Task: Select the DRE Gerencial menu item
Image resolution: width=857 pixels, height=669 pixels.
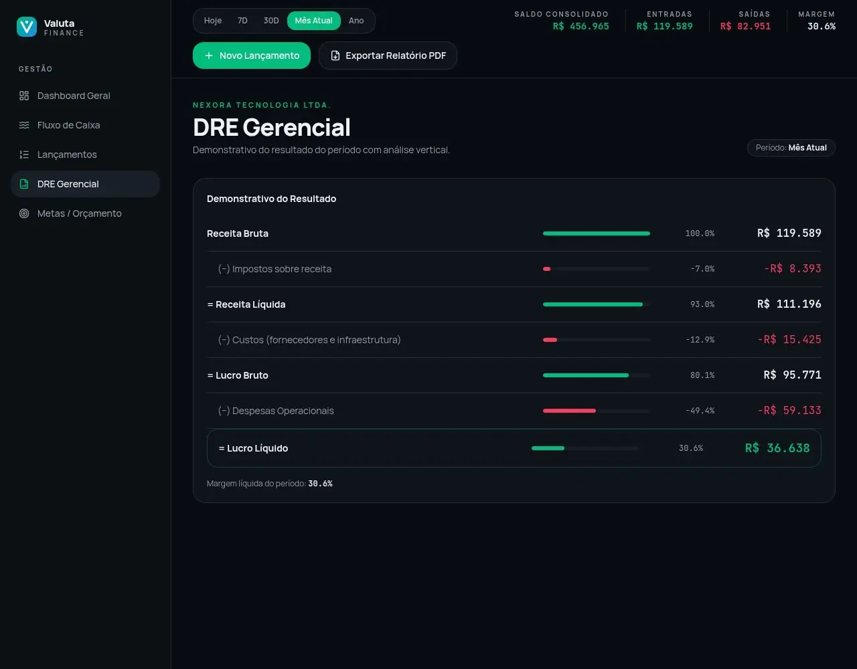Action: [85, 184]
